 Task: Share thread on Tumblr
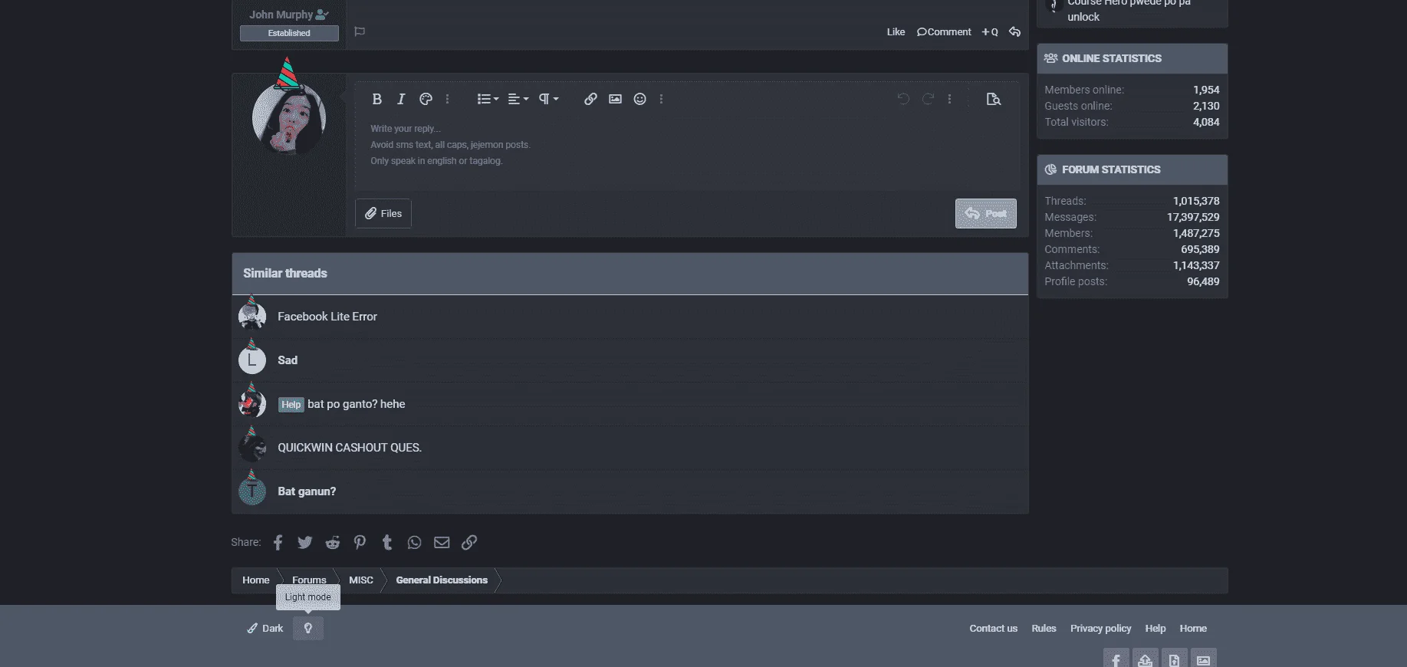click(x=387, y=542)
